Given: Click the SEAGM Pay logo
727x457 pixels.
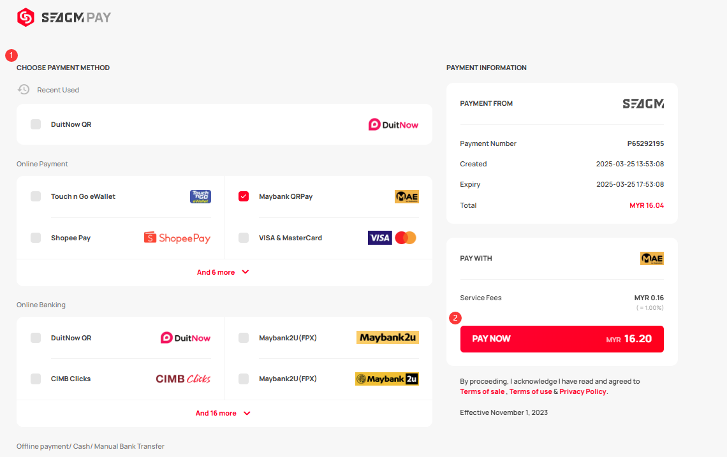Looking at the screenshot, I should tap(64, 18).
